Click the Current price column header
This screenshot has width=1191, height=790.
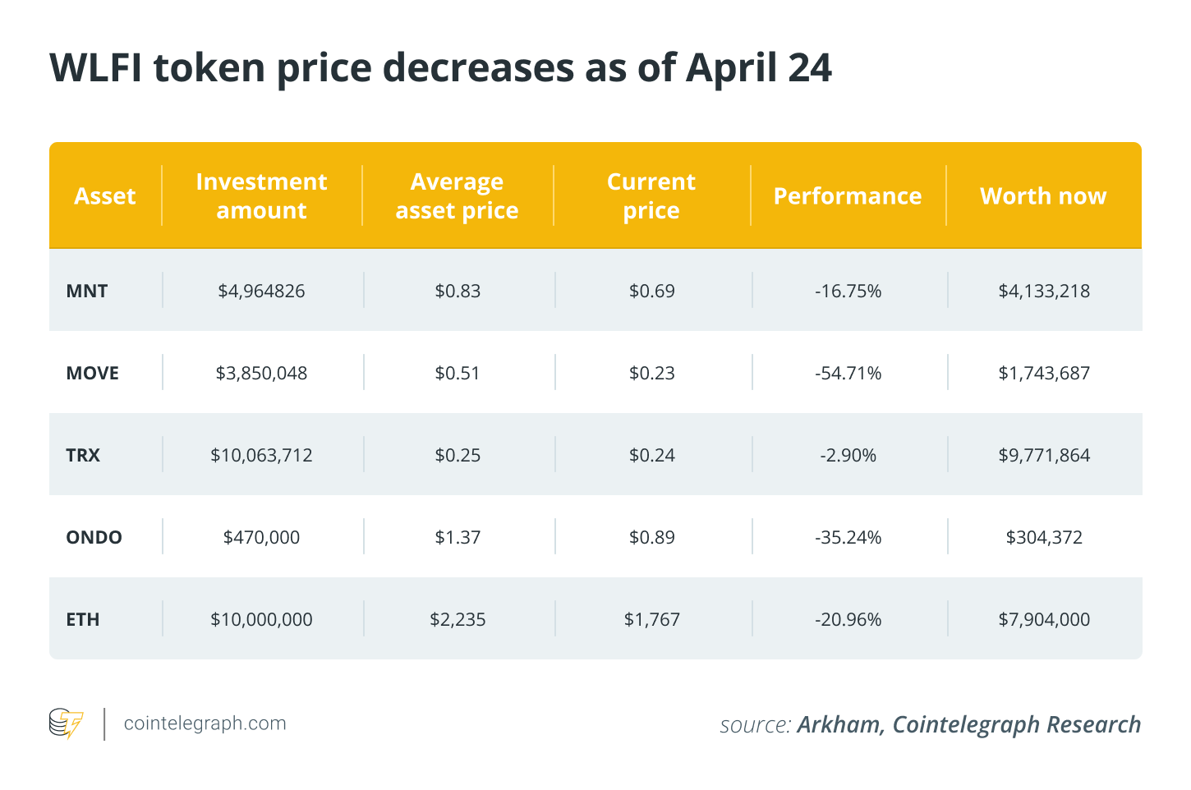(x=651, y=196)
